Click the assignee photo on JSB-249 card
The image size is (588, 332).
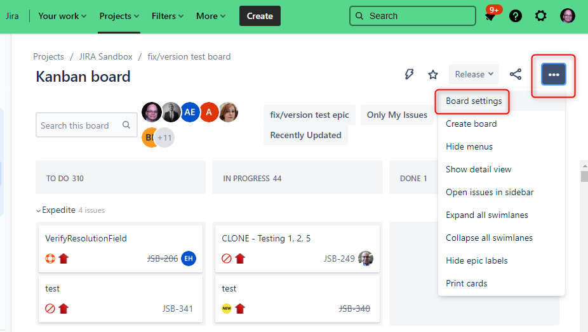click(x=366, y=259)
